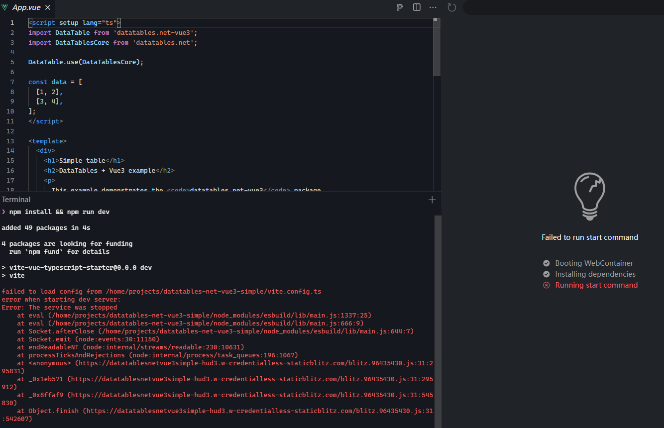Click the "Failed to run start command" message
The height and width of the screenshot is (428, 664).
590,237
